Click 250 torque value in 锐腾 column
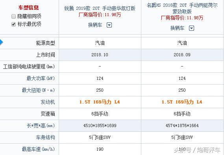Image resolution: width=224 pixels, height=155 pixels. coord(100,90)
